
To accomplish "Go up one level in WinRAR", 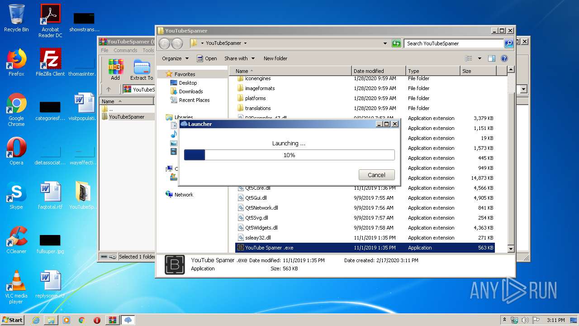I will click(109, 89).
